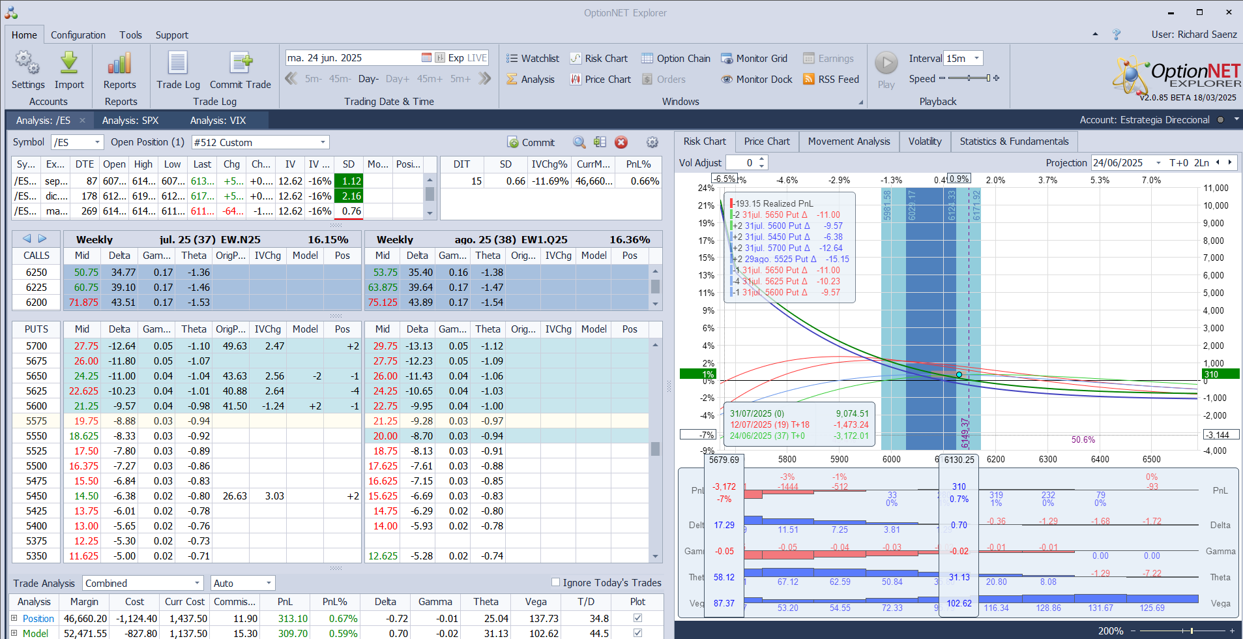This screenshot has height=639, width=1243.
Task: Click the Day- time step button
Action: (x=368, y=79)
